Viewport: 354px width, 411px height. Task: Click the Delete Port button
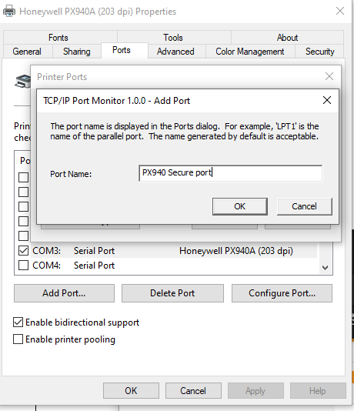coord(172,293)
